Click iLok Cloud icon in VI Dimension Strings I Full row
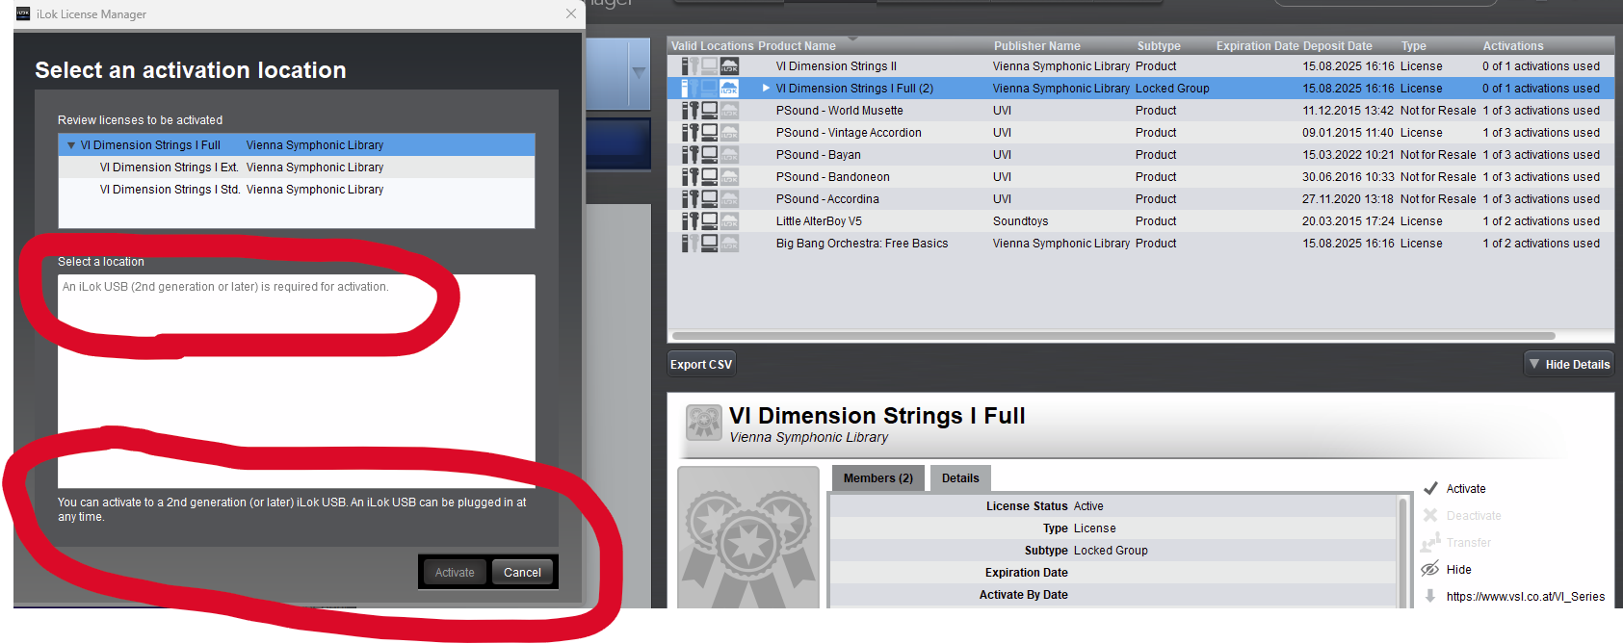 [729, 89]
